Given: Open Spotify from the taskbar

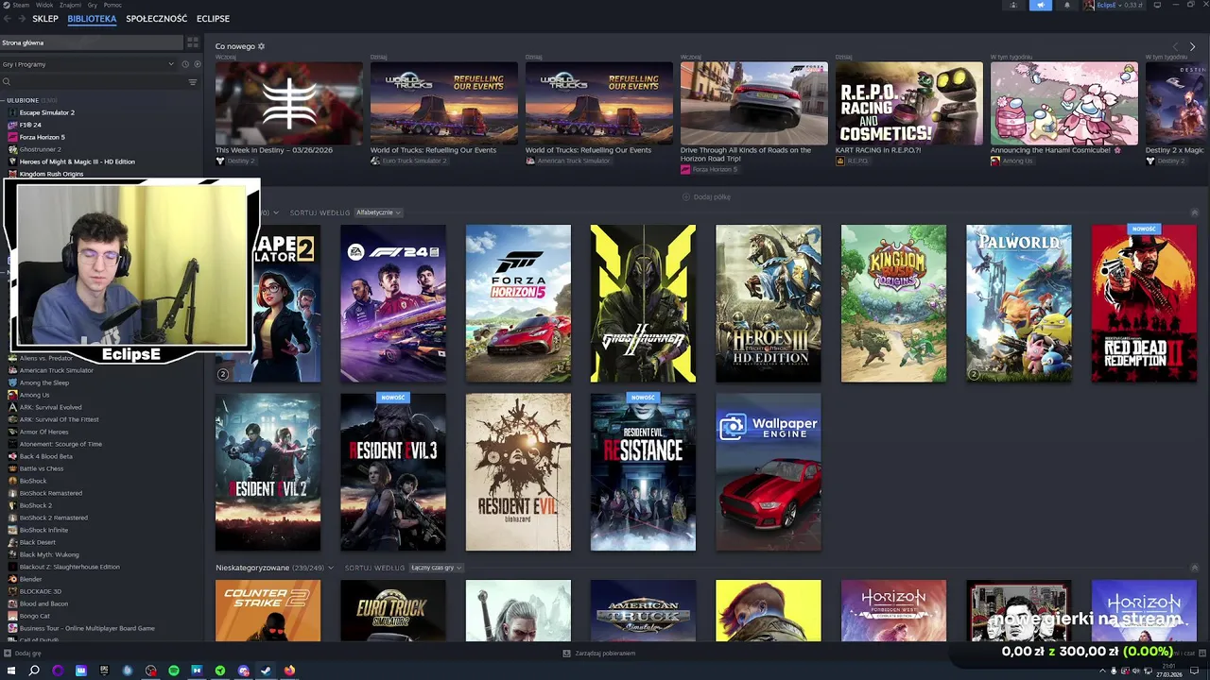Looking at the screenshot, I should [x=174, y=671].
